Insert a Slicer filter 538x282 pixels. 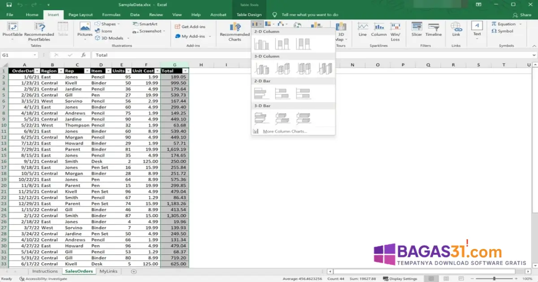tap(417, 30)
